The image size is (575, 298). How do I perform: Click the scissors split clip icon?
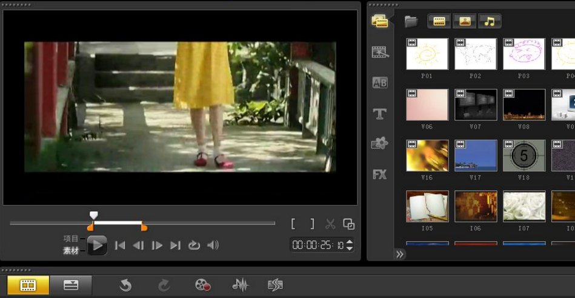(330, 224)
